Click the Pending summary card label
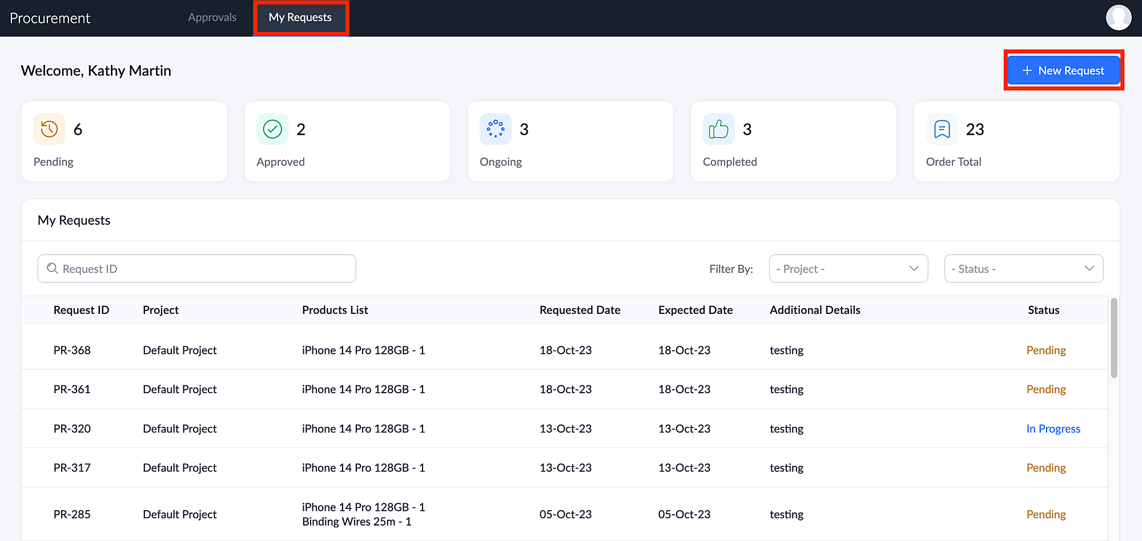Screen dimensions: 1142x541 [53, 162]
